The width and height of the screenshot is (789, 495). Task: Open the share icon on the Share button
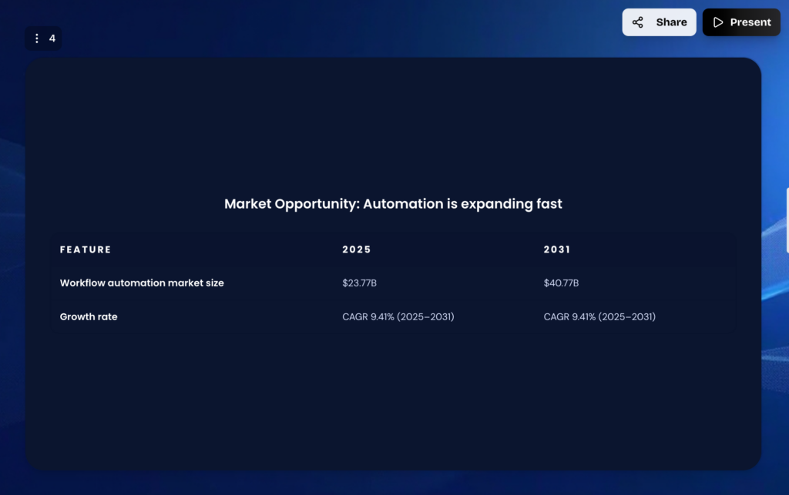637,22
